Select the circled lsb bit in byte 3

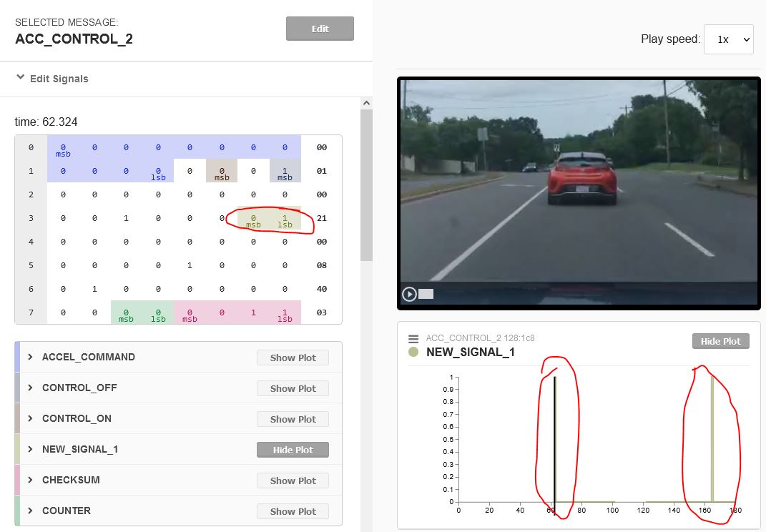pos(285,218)
